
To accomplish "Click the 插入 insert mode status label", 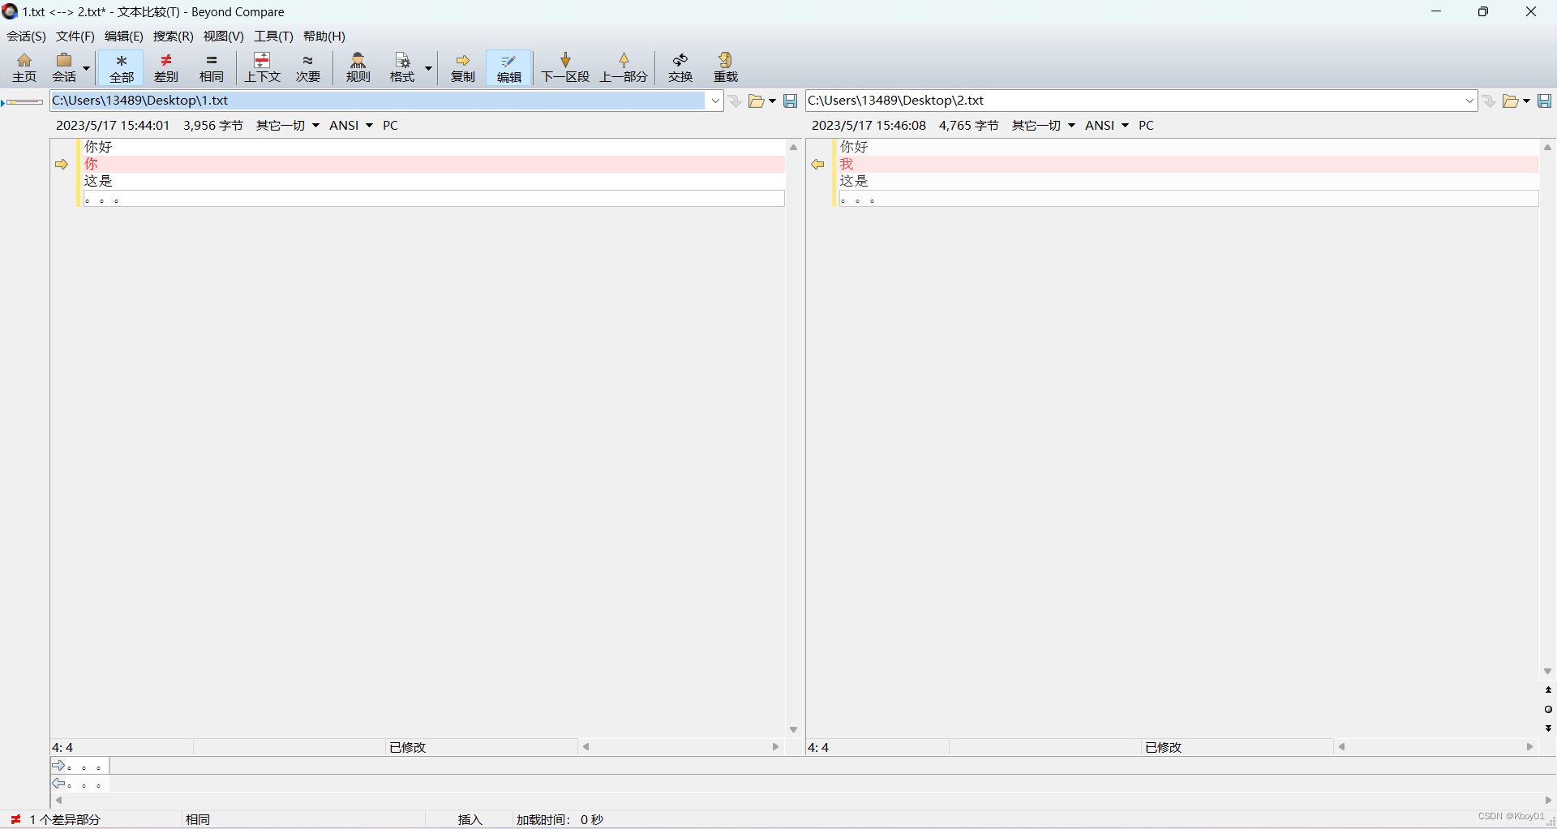I will click(x=470, y=820).
